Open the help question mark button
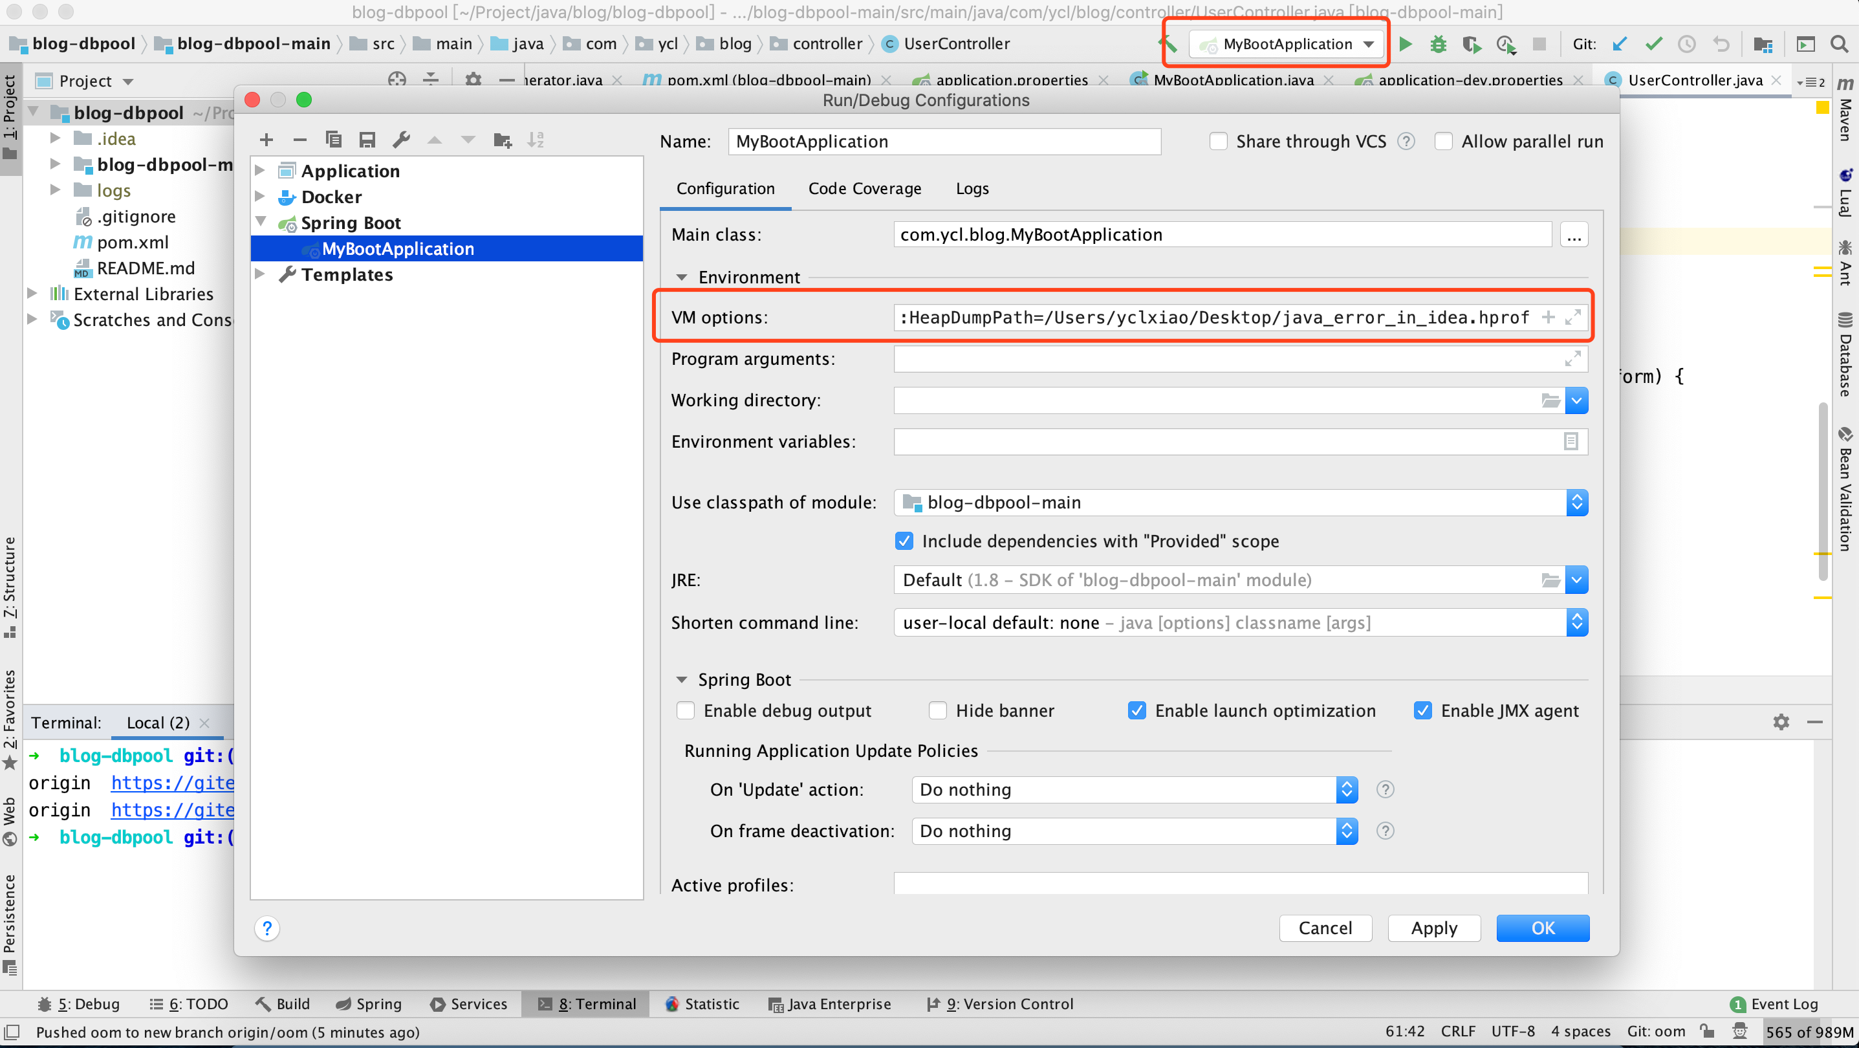1859x1048 pixels. coord(267,928)
